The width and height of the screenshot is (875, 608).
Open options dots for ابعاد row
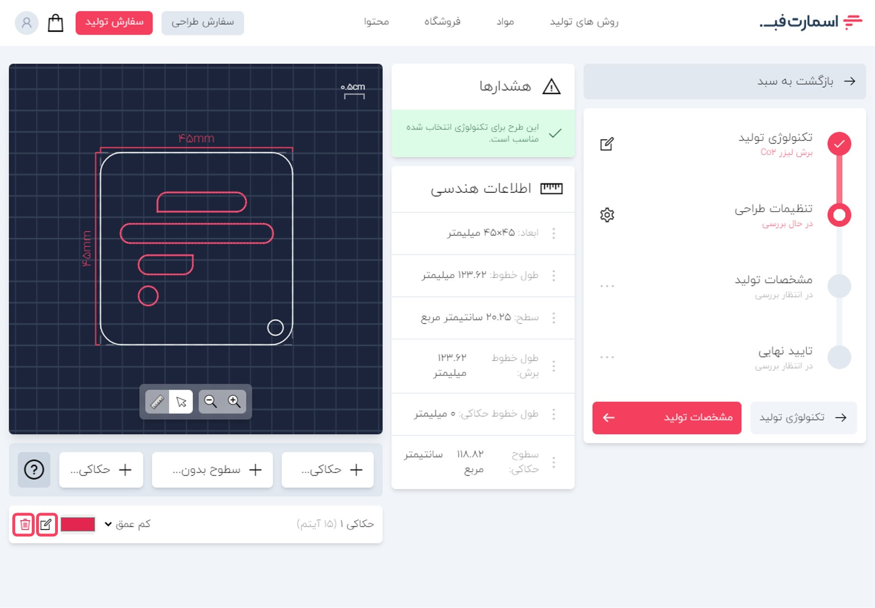point(554,233)
